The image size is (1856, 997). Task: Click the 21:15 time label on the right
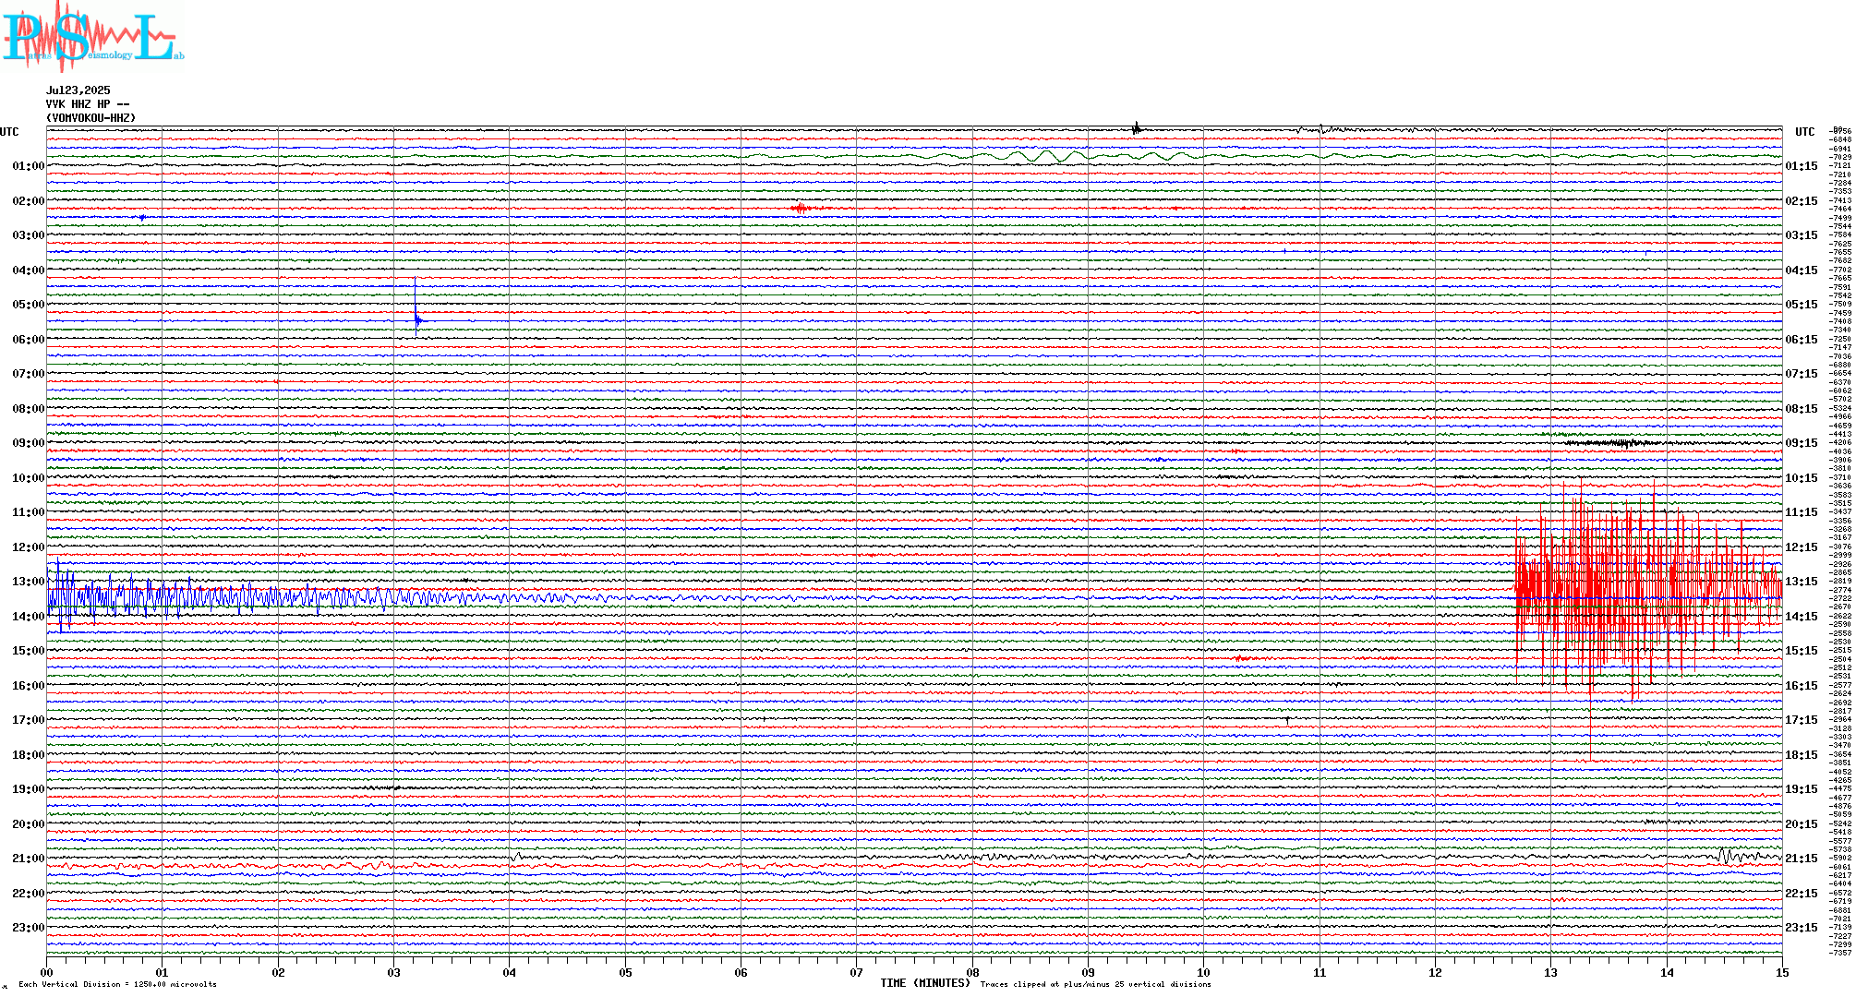1802,859
